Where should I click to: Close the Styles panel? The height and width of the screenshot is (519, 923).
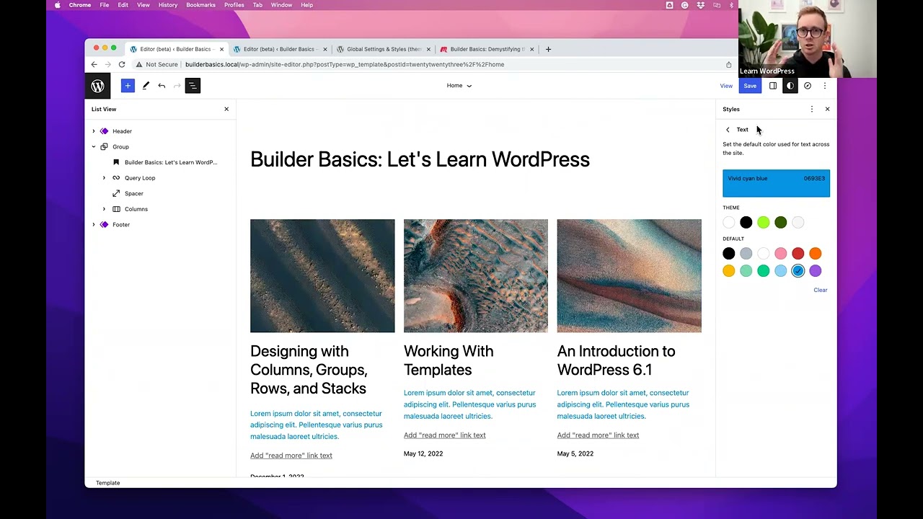[x=827, y=109]
